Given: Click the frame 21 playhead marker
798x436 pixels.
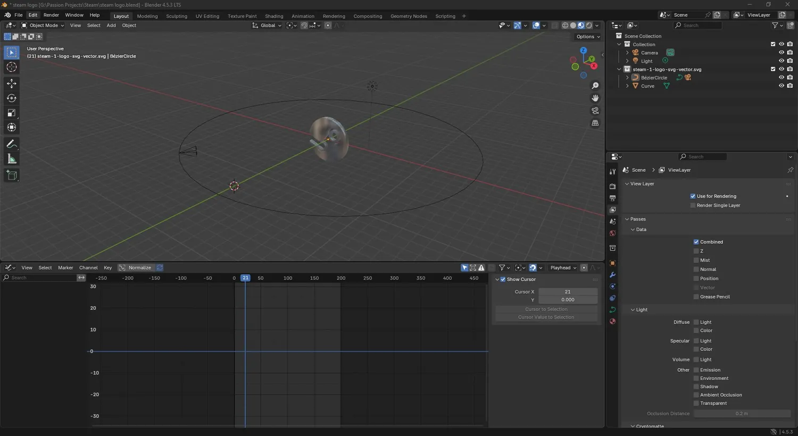Looking at the screenshot, I should point(245,278).
